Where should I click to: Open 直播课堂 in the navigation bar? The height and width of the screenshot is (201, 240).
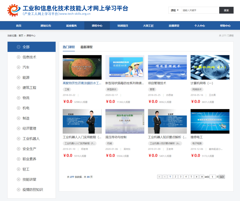tap(174, 26)
